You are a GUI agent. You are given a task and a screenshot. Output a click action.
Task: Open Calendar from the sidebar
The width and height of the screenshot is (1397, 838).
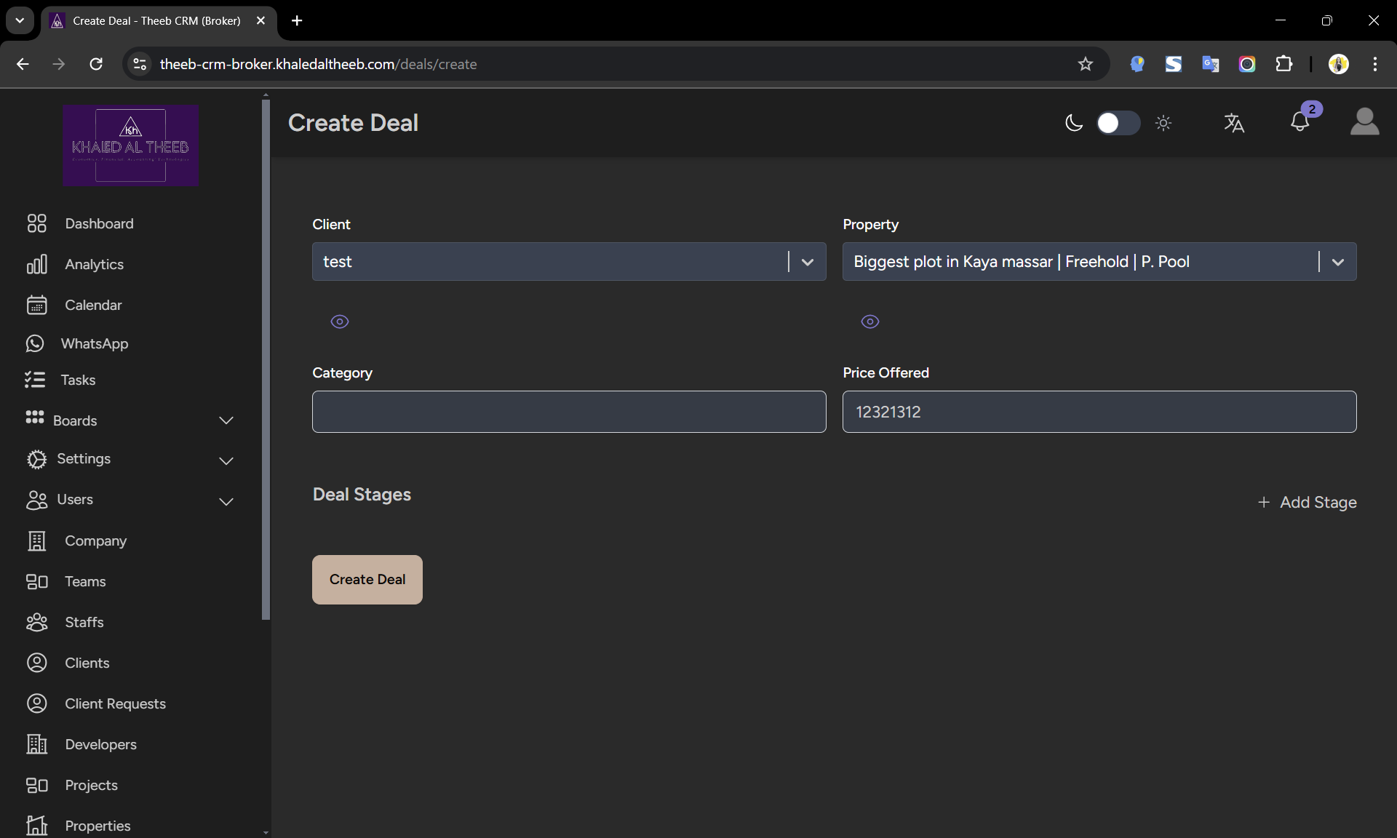point(93,305)
